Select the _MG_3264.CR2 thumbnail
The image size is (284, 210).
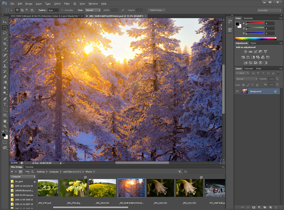103,188
